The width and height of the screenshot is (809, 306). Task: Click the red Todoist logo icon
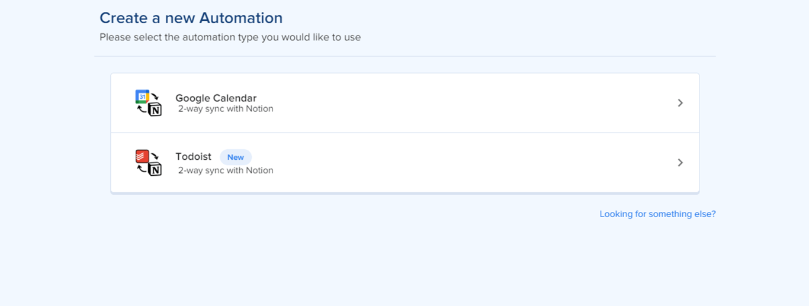[x=142, y=156]
